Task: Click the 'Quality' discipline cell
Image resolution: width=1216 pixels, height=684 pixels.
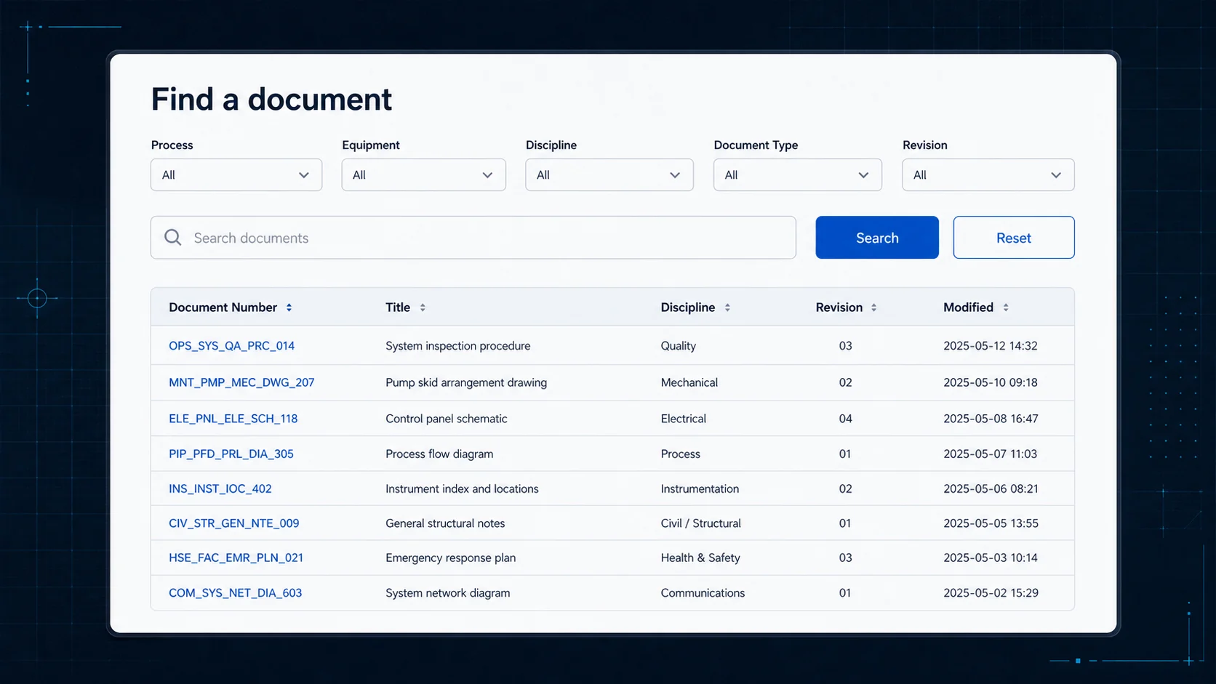Action: pyautogui.click(x=678, y=346)
